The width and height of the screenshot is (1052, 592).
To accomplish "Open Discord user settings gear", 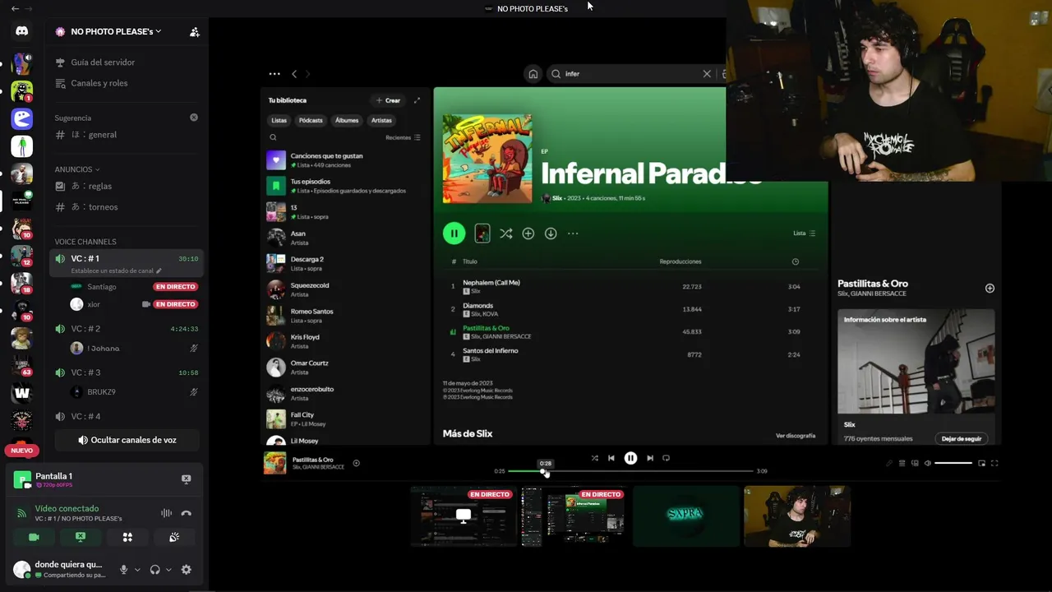I will pos(187,570).
